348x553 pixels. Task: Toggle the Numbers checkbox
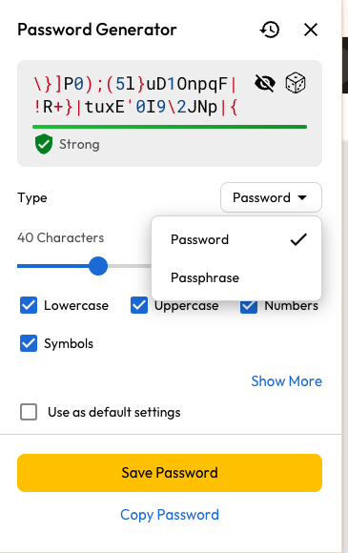tap(249, 306)
